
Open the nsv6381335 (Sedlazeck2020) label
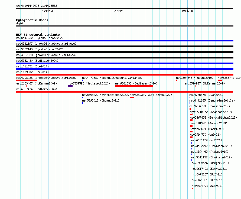(x=136, y=83)
